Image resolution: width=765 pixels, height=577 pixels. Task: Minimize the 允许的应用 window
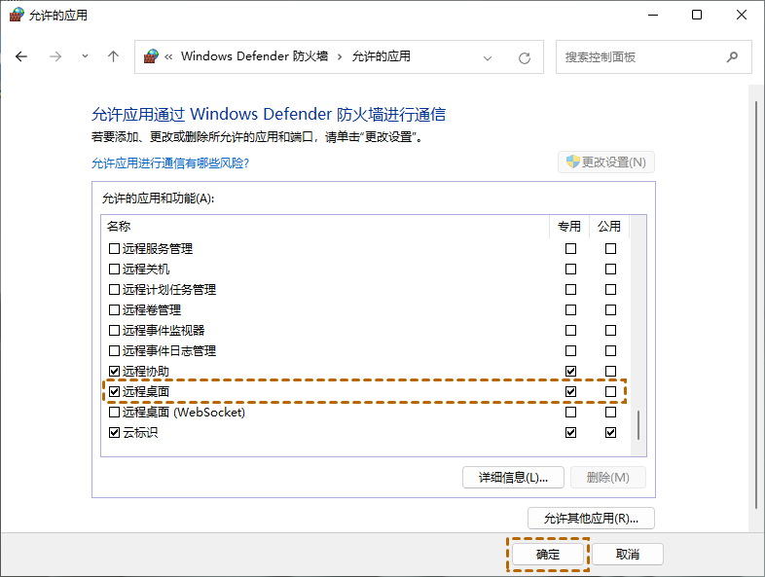pyautogui.click(x=653, y=16)
